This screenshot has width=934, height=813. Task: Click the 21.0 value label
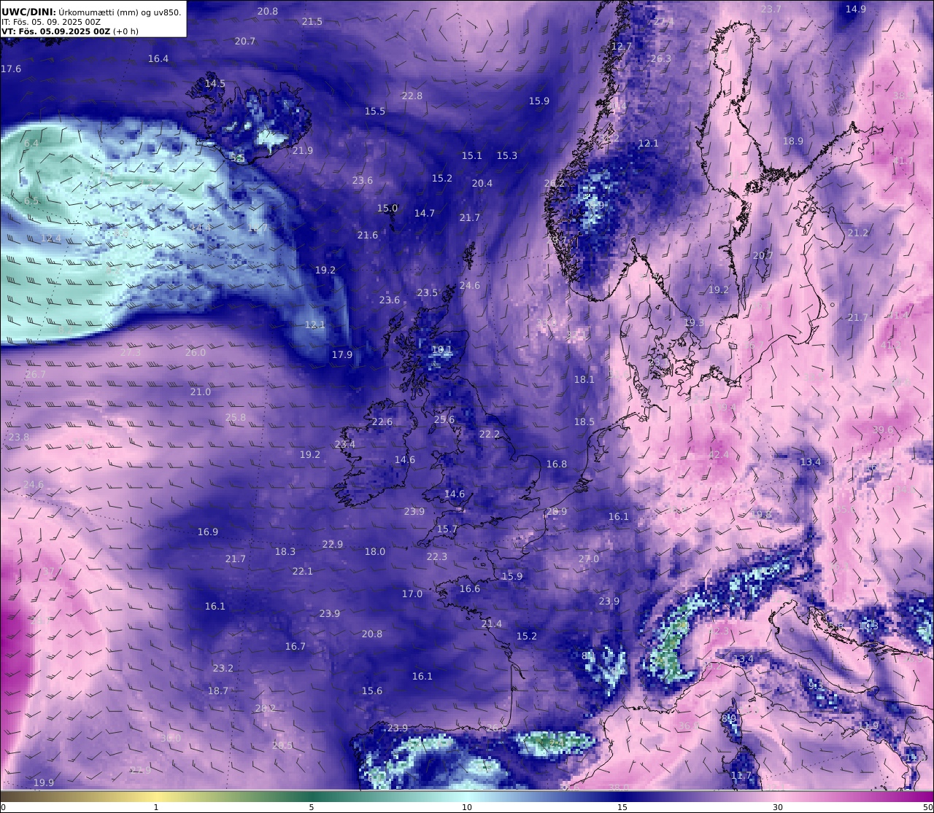[201, 392]
